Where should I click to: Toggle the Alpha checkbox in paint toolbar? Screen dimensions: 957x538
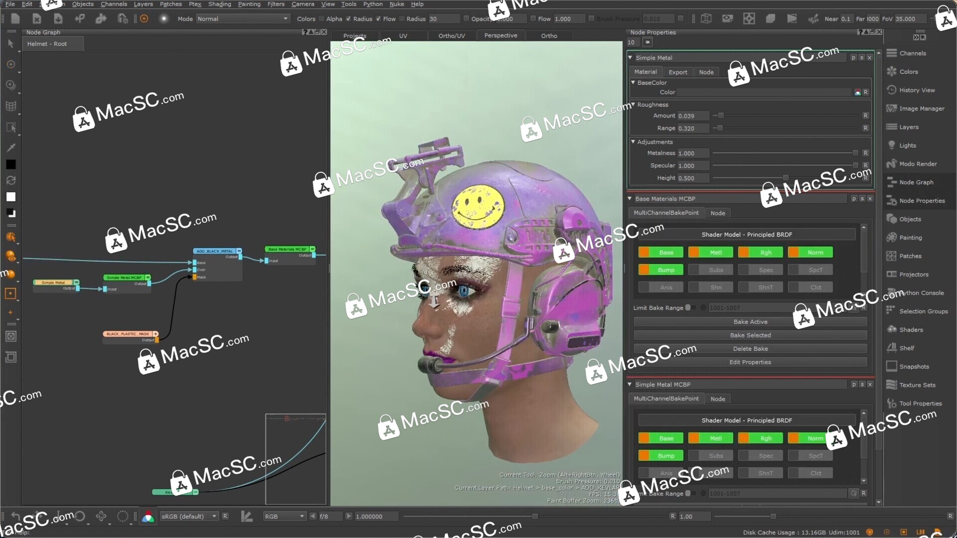tap(322, 18)
